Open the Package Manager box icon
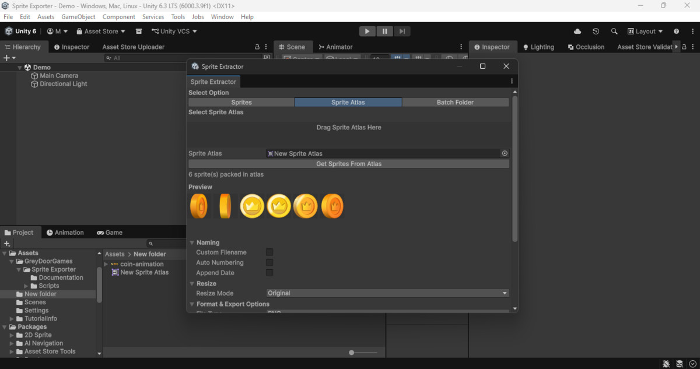The width and height of the screenshot is (700, 369). (139, 31)
